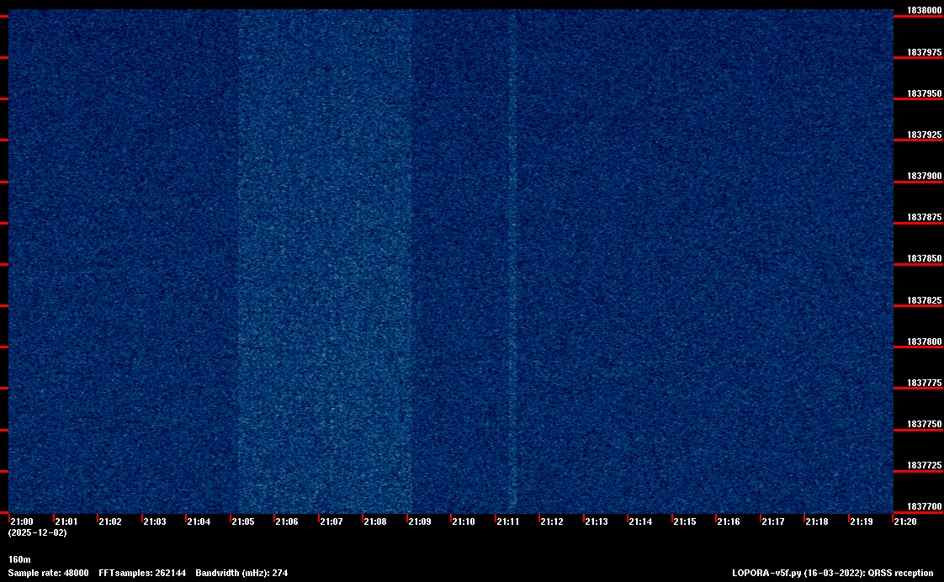The width and height of the screenshot is (944, 582).
Task: Click the 1837950 frequency label
Action: 924,94
